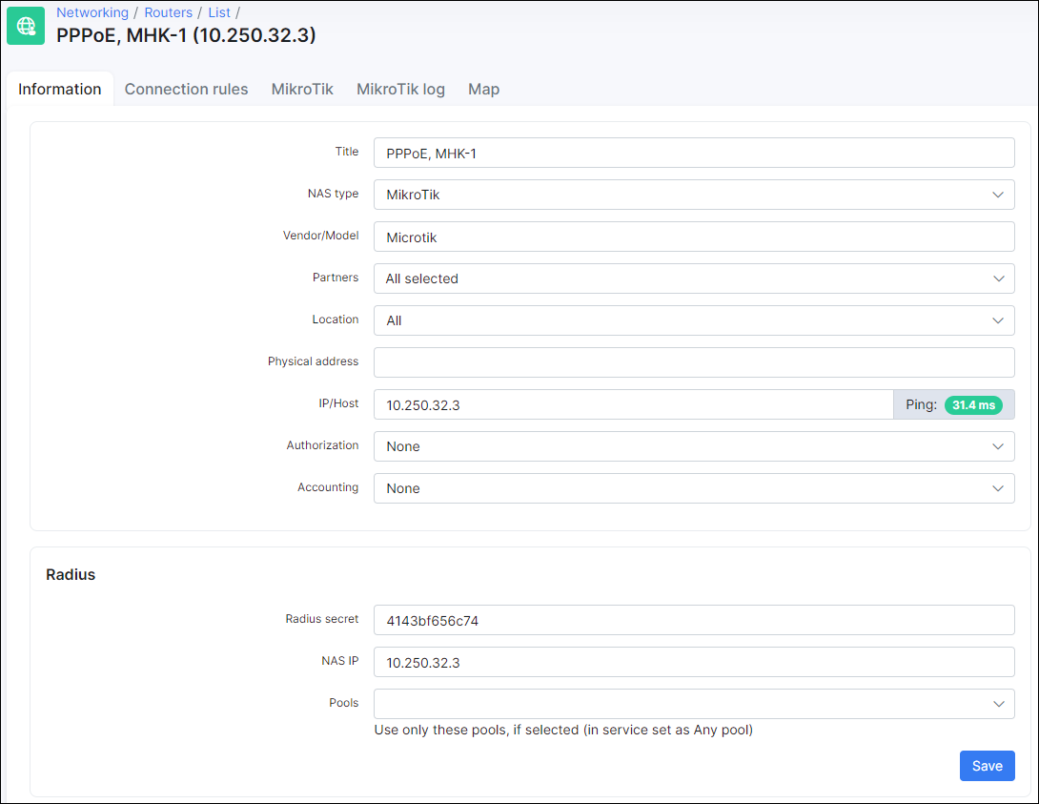Click the Pools help text below
This screenshot has width=1039, height=804.
[563, 730]
